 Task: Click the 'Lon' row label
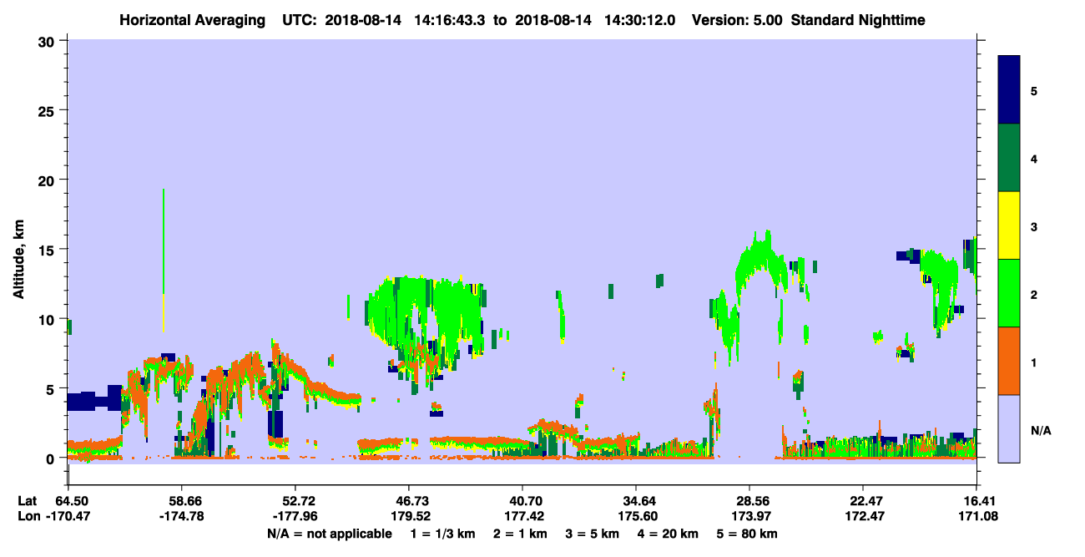pyautogui.click(x=28, y=517)
